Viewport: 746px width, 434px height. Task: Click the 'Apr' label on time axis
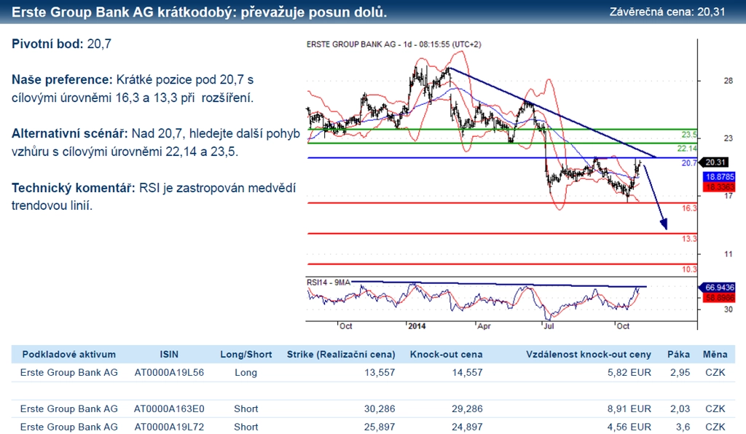pos(484,326)
